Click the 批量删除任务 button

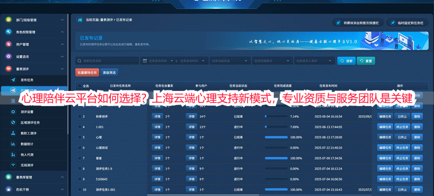tap(87, 73)
